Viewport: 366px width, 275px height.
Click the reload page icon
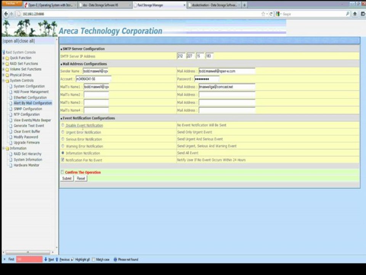(271, 14)
